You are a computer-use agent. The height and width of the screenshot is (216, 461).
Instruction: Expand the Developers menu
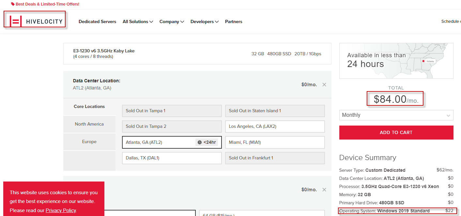(205, 21)
